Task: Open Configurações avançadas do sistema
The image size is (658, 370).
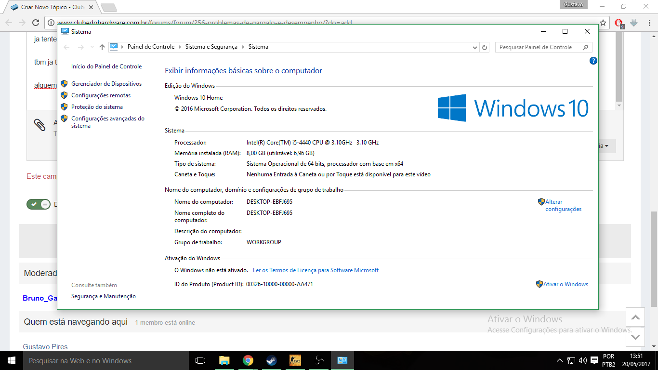Action: click(x=108, y=122)
